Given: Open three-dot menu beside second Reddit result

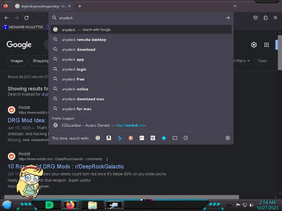Looking at the screenshot, I should 107,159.
